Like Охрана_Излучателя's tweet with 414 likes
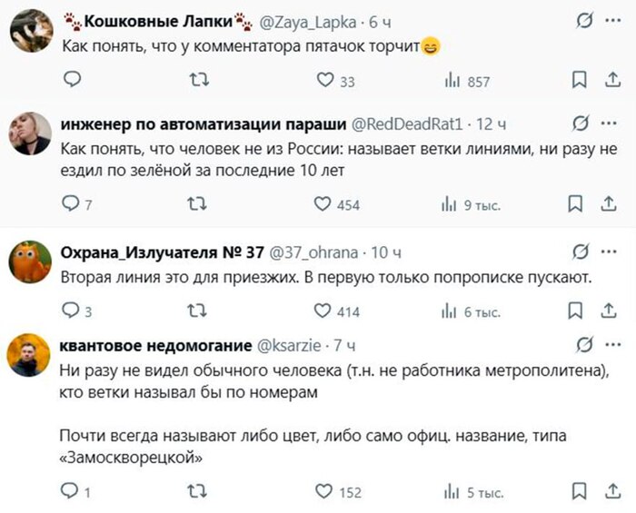636x513 pixels. pos(323,311)
